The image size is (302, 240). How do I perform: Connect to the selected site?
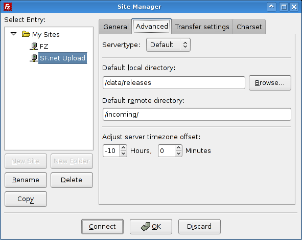pos(102,227)
